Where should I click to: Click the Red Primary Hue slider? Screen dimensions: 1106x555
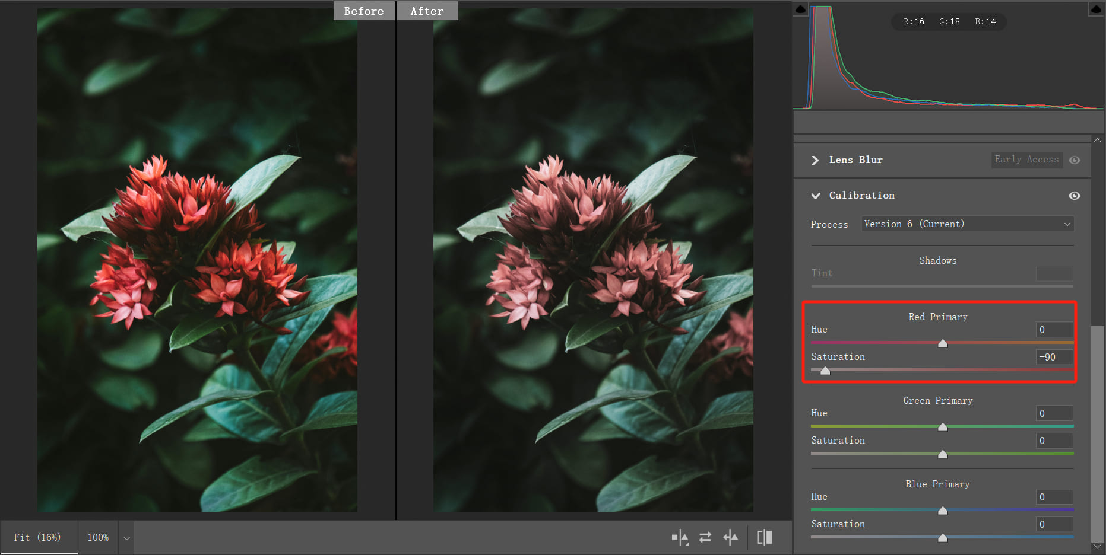(x=942, y=343)
